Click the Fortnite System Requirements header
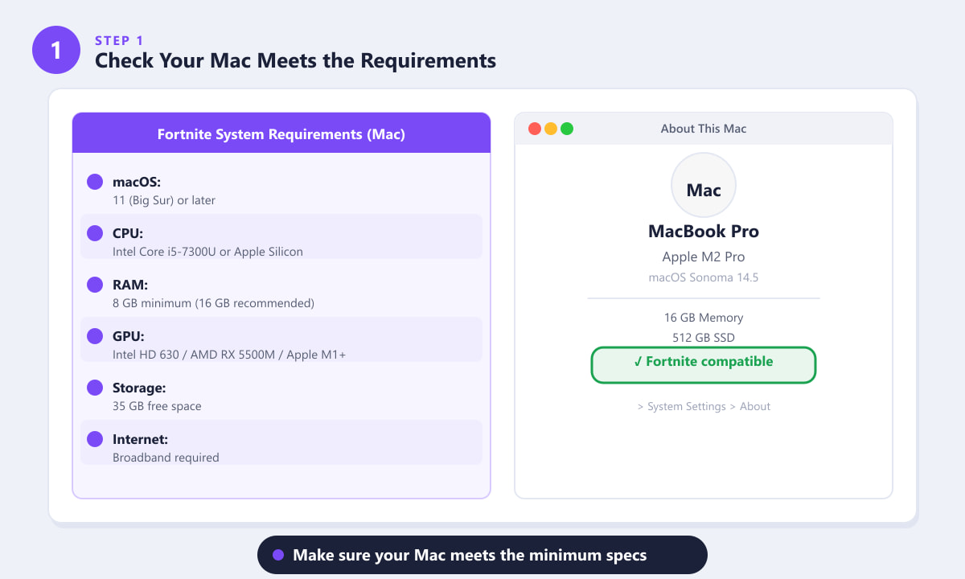 pyautogui.click(x=281, y=133)
